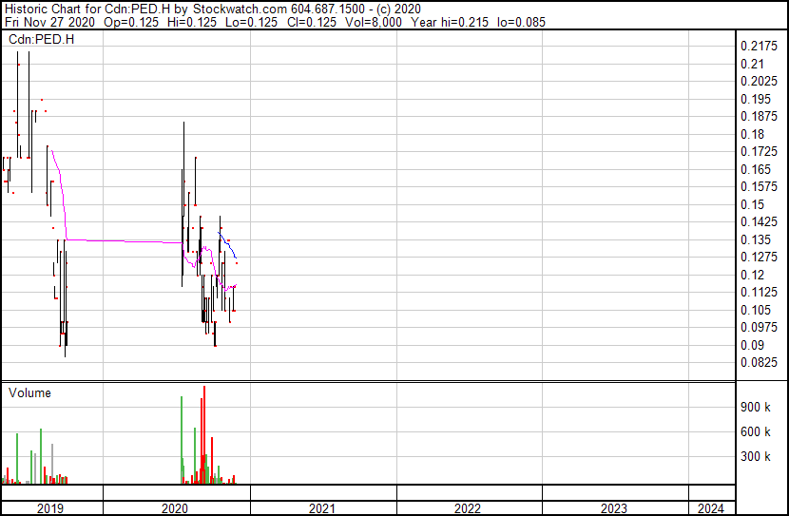Click the 900 k volume axis label
Image resolution: width=789 pixels, height=516 pixels.
tap(756, 408)
